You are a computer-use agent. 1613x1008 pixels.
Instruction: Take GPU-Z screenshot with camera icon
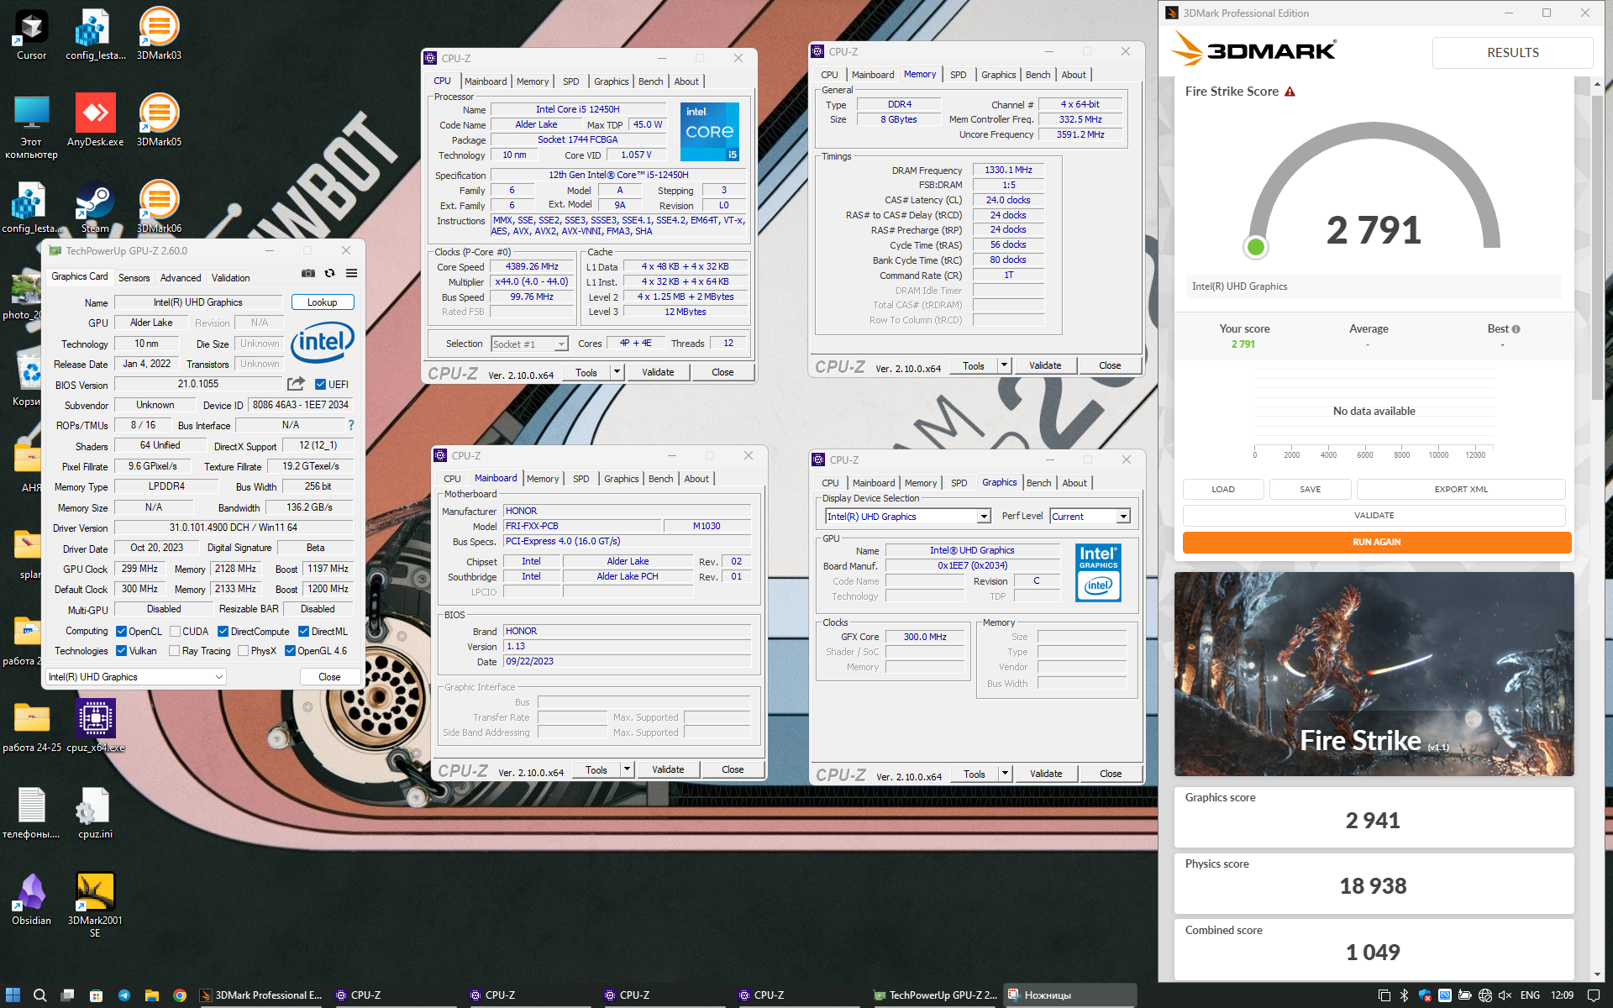pos(308,274)
